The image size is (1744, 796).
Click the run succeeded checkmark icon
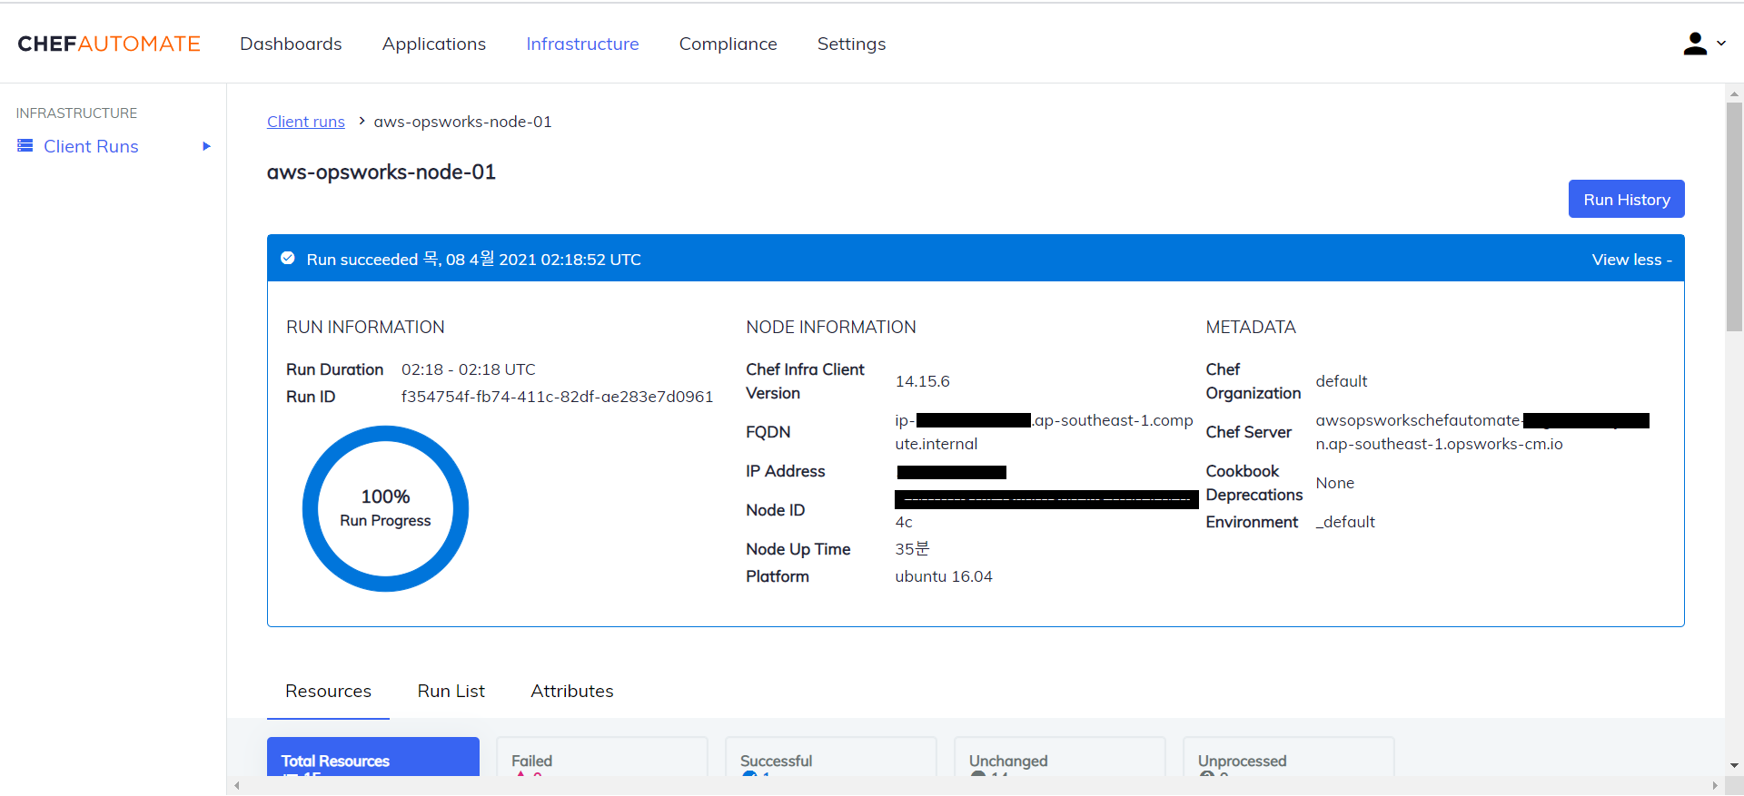(x=288, y=259)
